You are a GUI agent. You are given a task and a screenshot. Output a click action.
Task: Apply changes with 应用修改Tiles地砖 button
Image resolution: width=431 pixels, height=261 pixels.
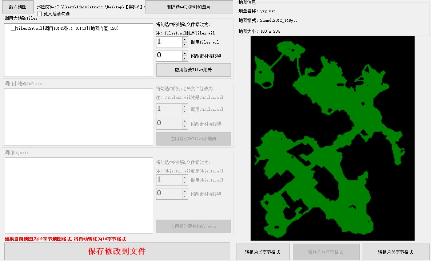tap(193, 70)
